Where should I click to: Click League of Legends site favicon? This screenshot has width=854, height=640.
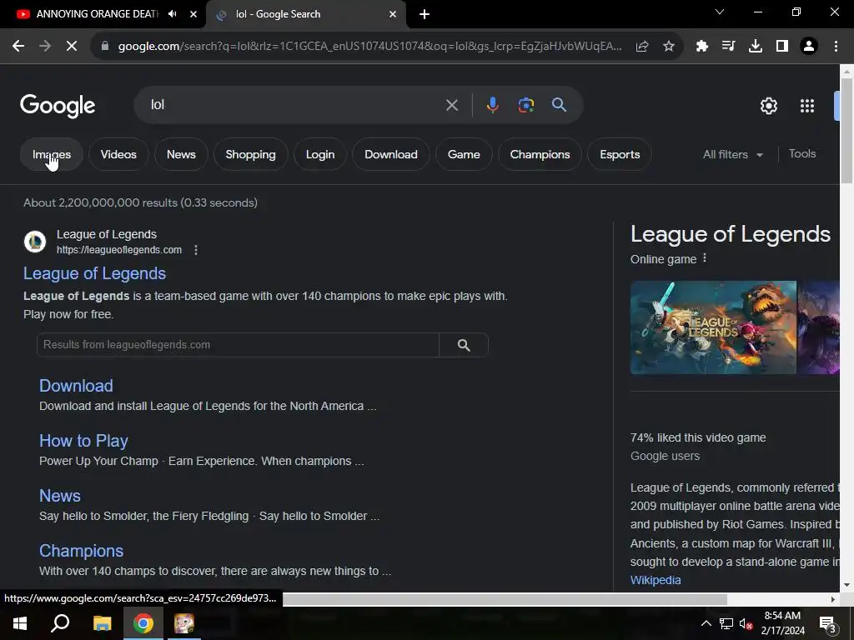point(35,242)
